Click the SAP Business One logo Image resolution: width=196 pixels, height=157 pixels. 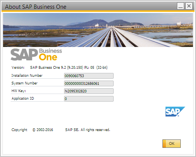[36, 55]
